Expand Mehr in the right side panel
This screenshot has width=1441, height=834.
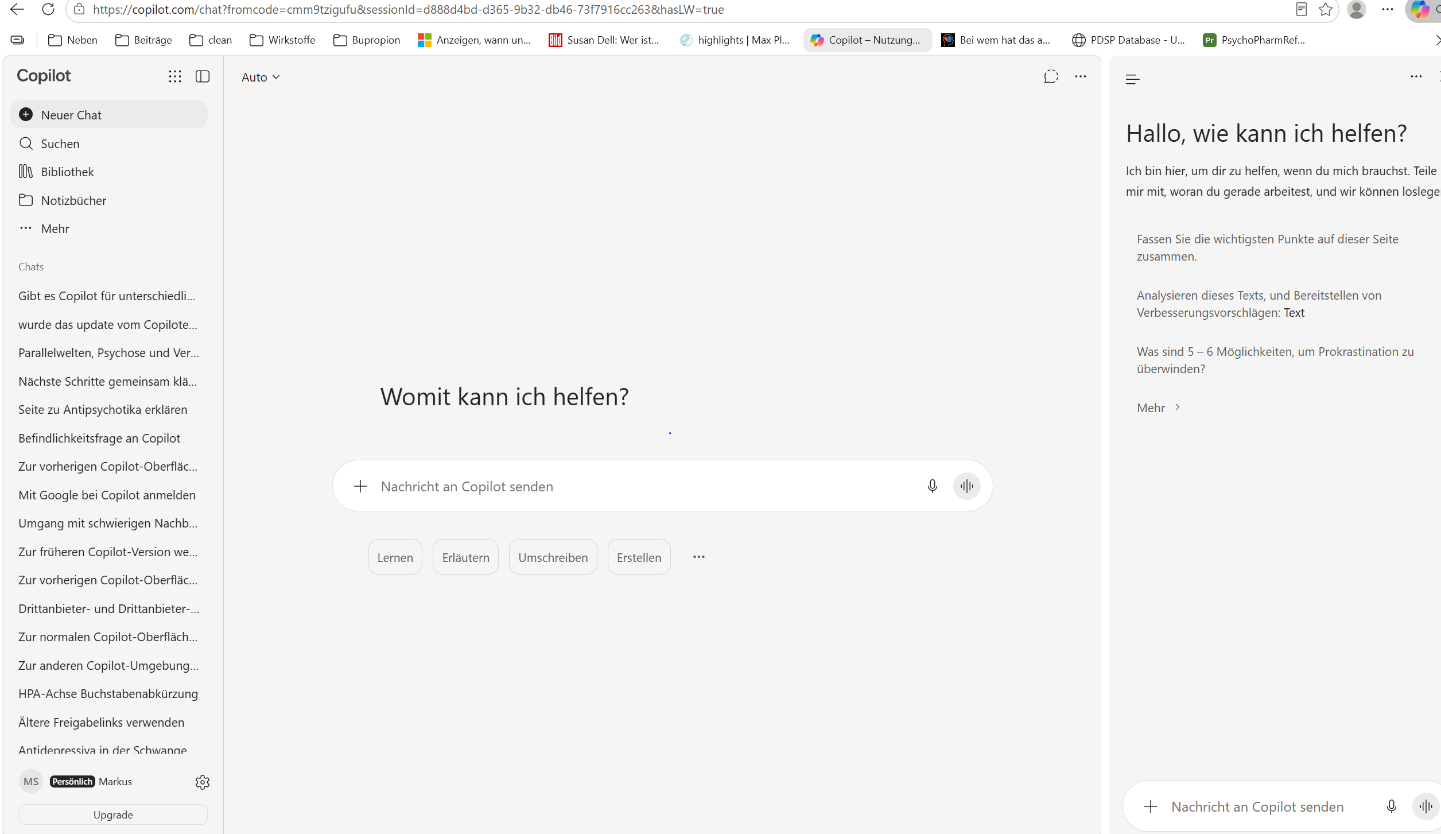click(1159, 408)
